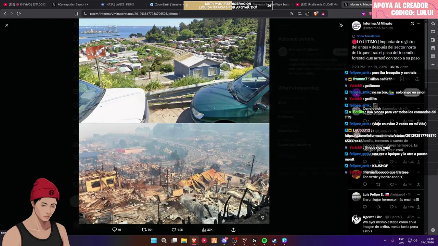Open bookmarks panel in Brave sidebar
Viewport: 438px width, 246px height.
coord(433,48)
